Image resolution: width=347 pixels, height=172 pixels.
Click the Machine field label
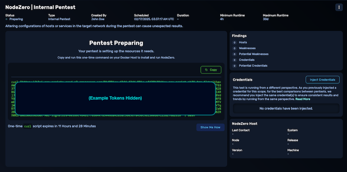coord(293,150)
